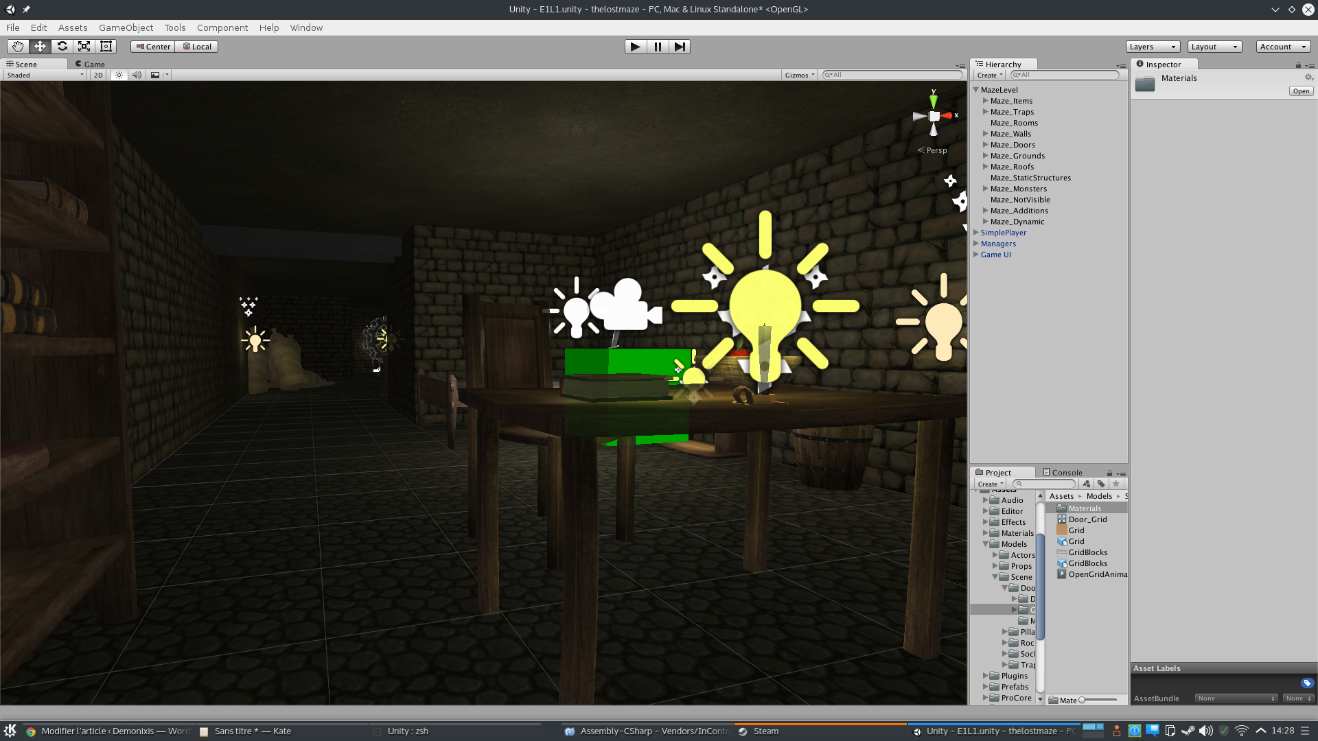Click Open in the Materials inspector
This screenshot has height=741, width=1318.
point(1299,91)
